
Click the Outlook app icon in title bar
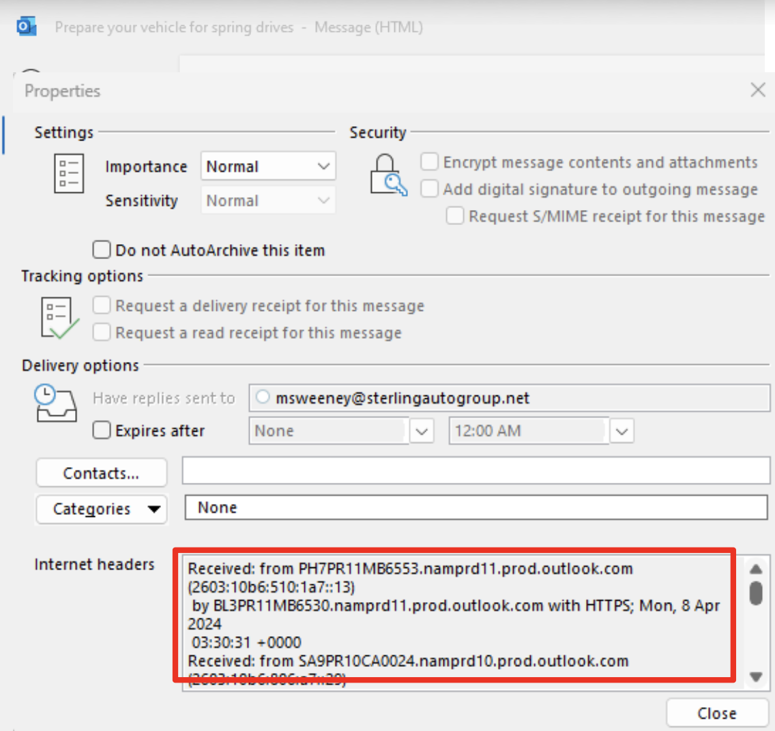click(26, 27)
